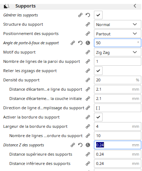Open Structure du support dropdown showing Normal
Screen dimensions: 142x171
[118, 24]
